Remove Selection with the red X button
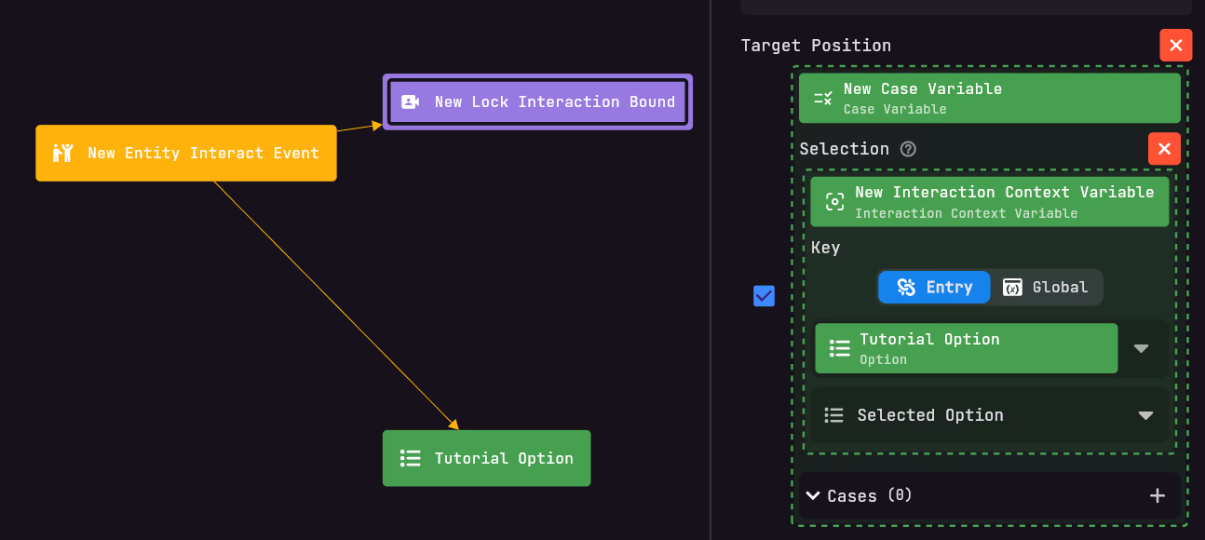Image resolution: width=1205 pixels, height=540 pixels. (1164, 149)
